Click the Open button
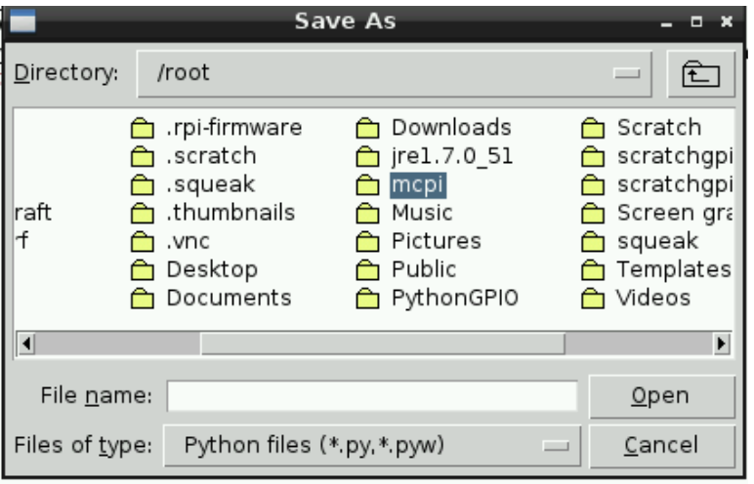 point(661,396)
